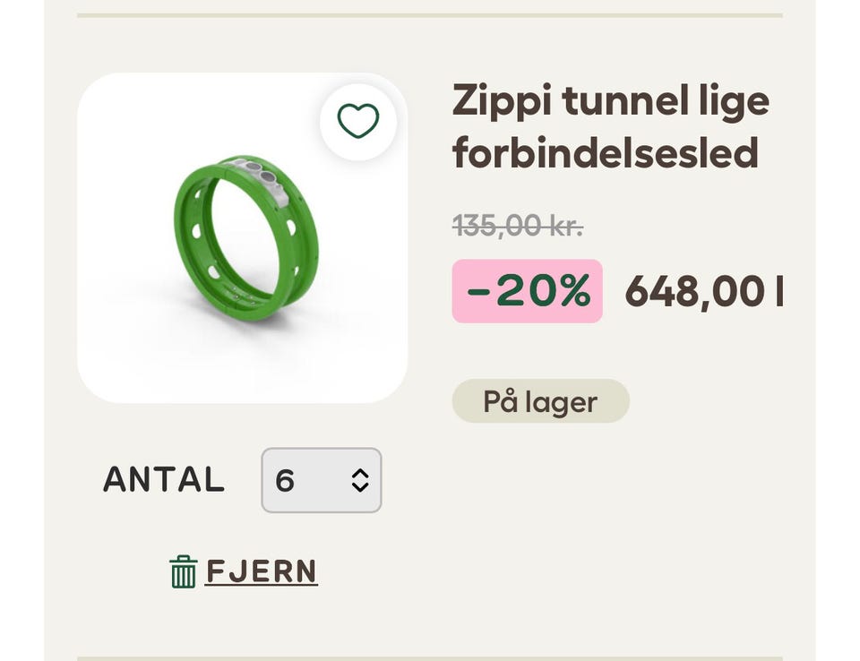The width and height of the screenshot is (860, 661).
Task: Click the gray clip on the green ring
Action: pyautogui.click(x=260, y=177)
